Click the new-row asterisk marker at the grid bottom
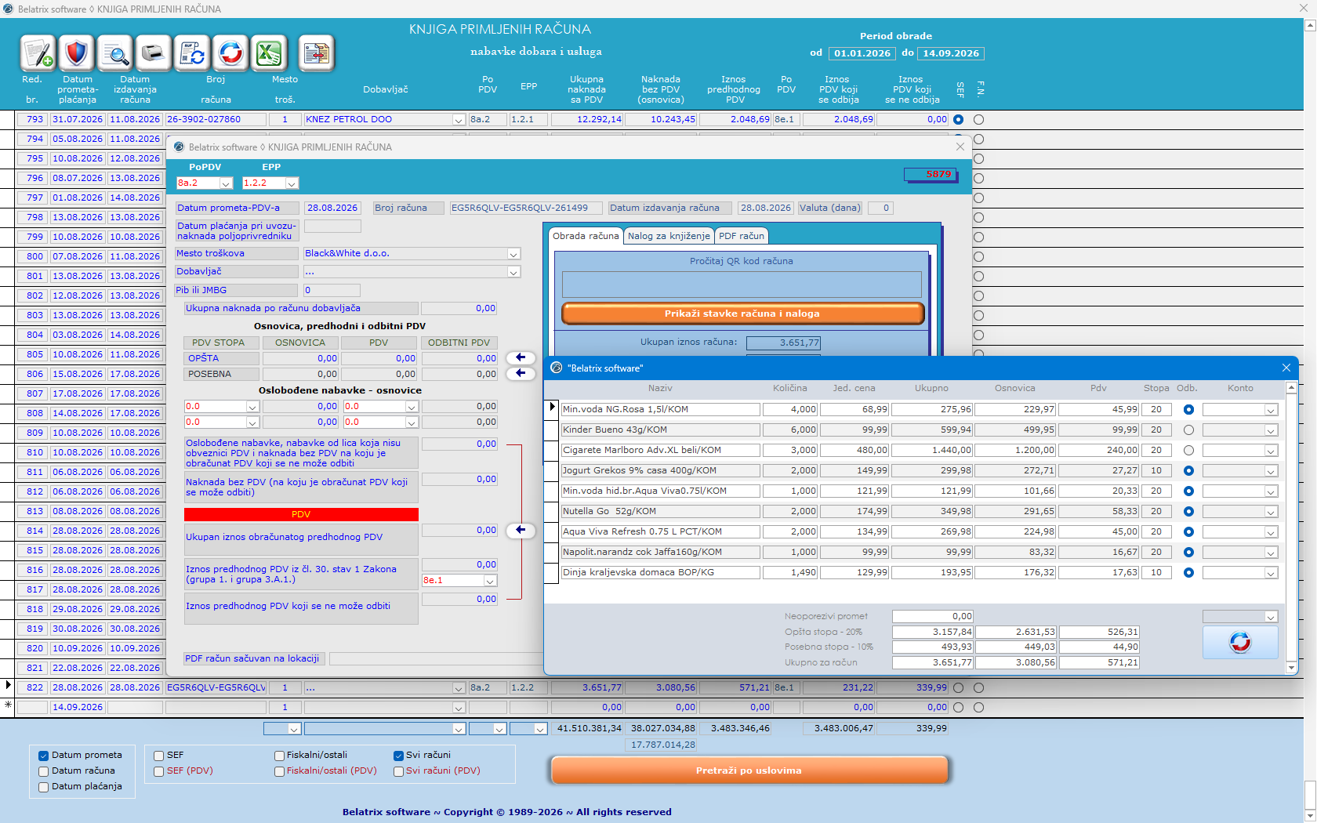1317x823 pixels. [x=8, y=705]
